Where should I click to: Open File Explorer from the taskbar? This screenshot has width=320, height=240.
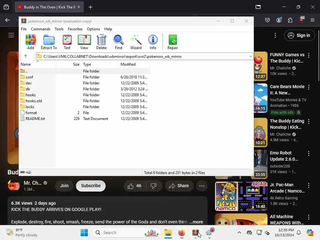(x=168, y=232)
